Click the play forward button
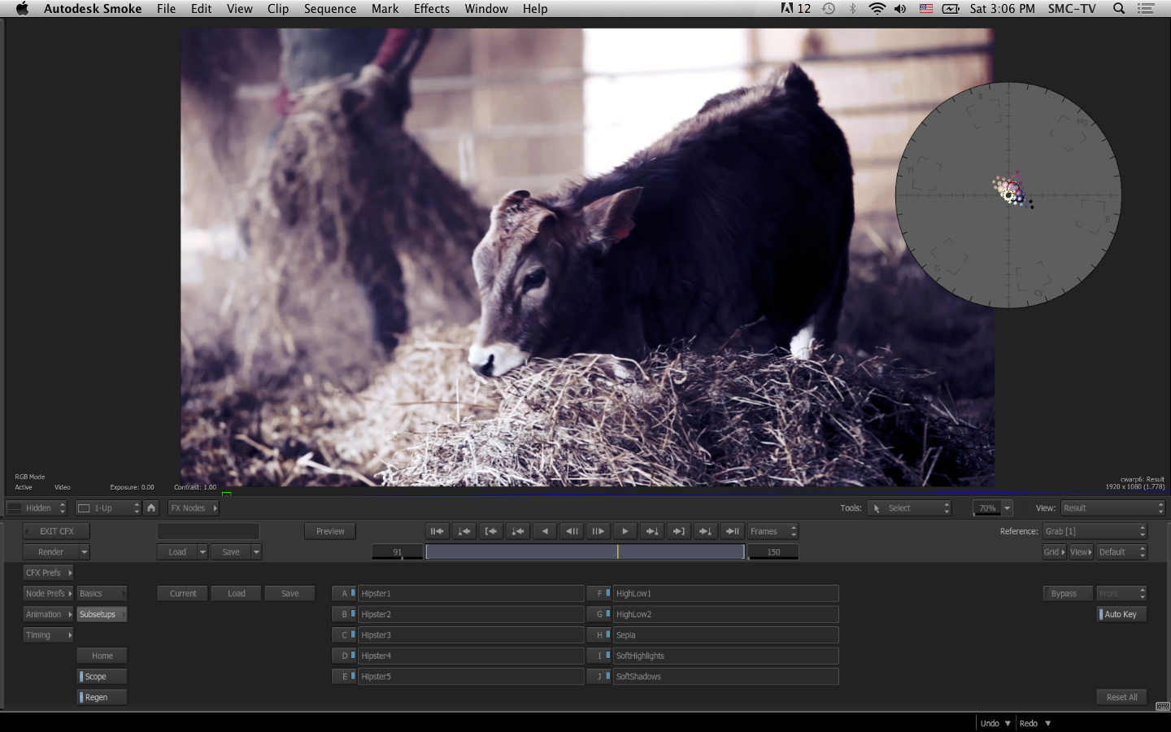 coord(625,531)
